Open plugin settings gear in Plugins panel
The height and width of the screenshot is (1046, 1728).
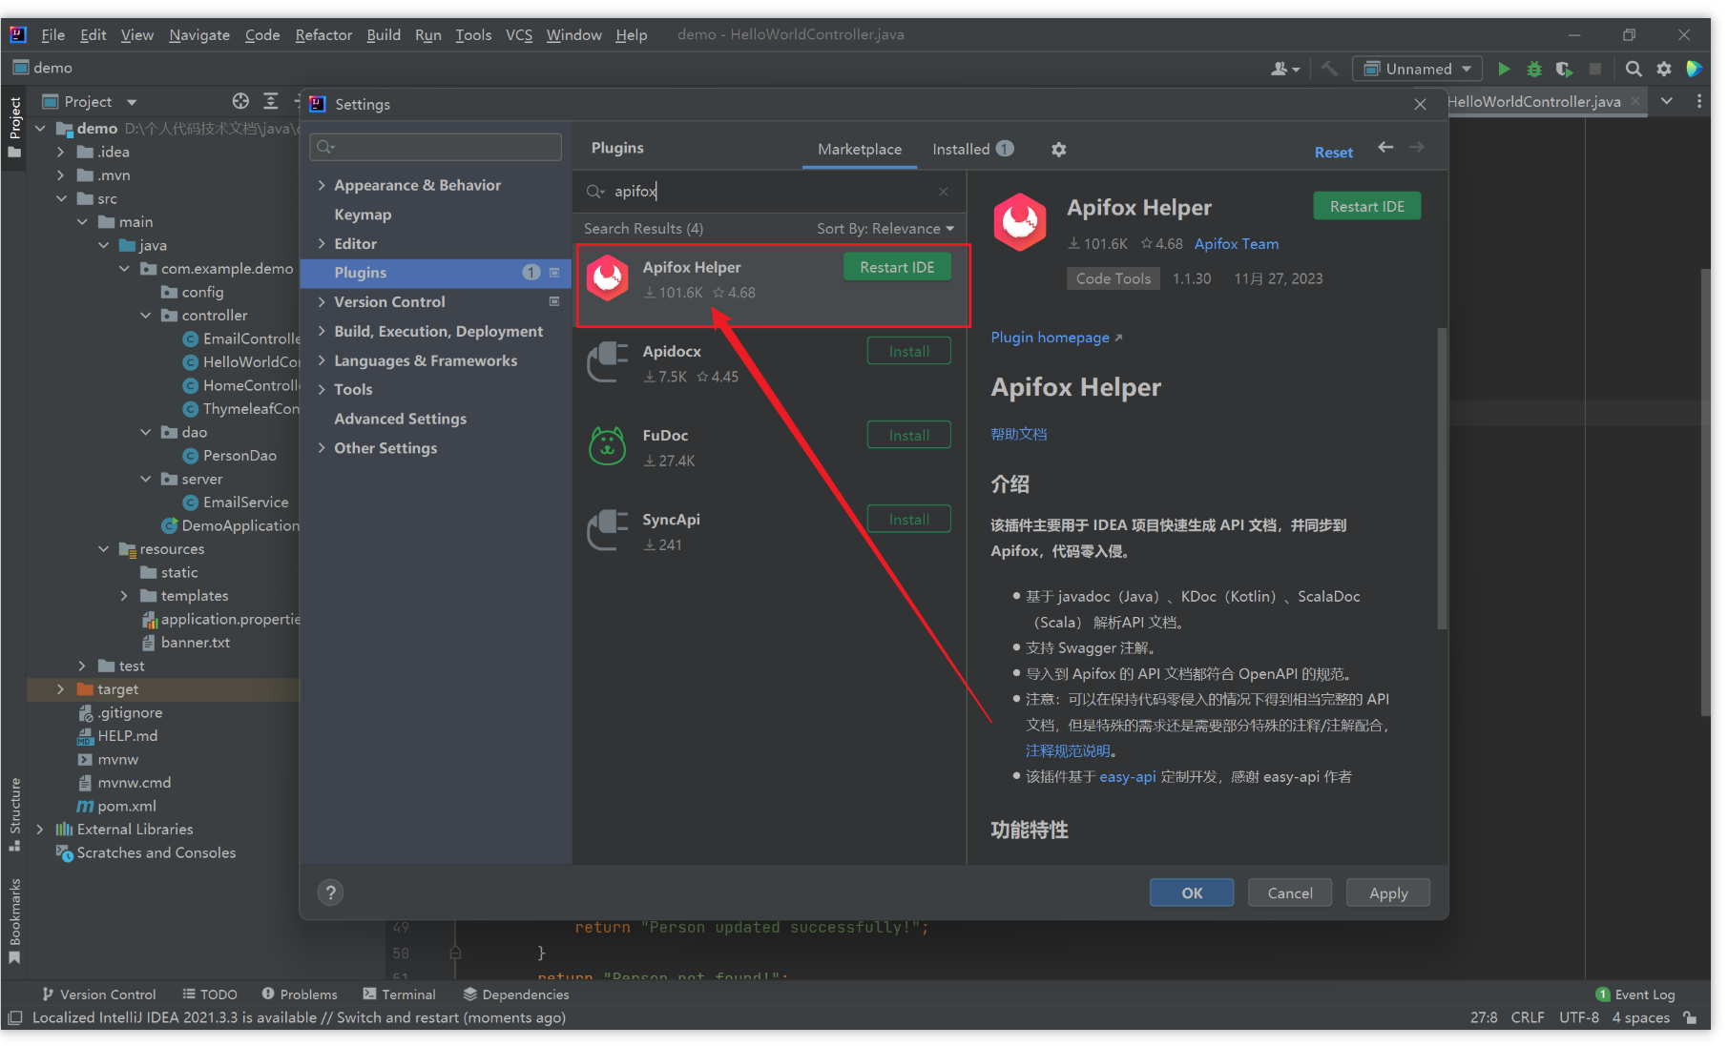tap(1058, 149)
